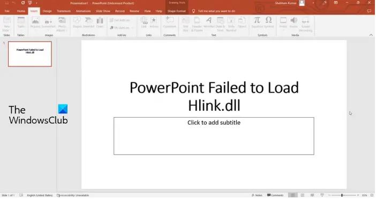Insert a Text Box
376x199 pixels.
point(185,24)
